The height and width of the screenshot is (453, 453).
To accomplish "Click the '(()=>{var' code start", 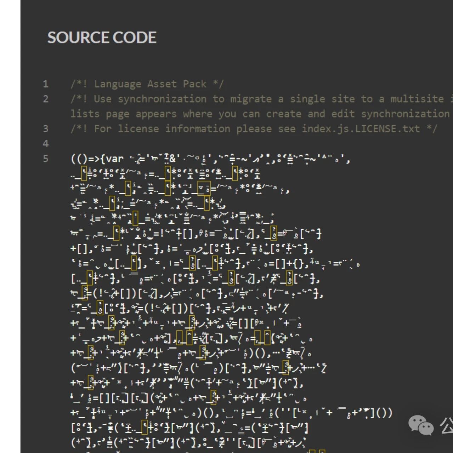I will pyautogui.click(x=97, y=159).
